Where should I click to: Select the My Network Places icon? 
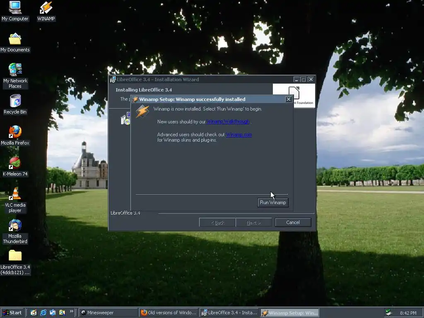coord(15,76)
